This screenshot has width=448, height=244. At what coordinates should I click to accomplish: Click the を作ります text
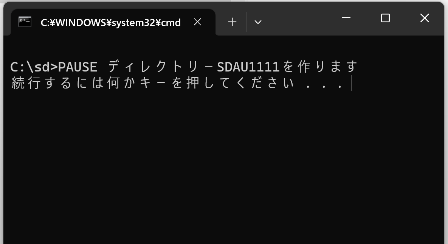[320, 67]
